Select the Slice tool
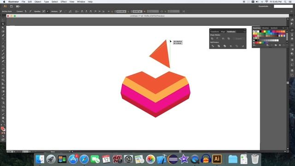The width and height of the screenshot is (295, 166). [3, 114]
